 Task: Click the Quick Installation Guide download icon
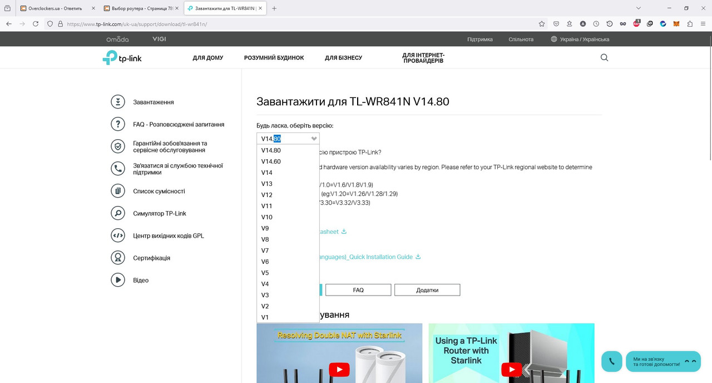click(x=418, y=257)
